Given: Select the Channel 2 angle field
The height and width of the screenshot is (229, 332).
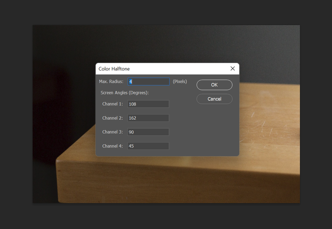Looking at the screenshot, I should (148, 118).
